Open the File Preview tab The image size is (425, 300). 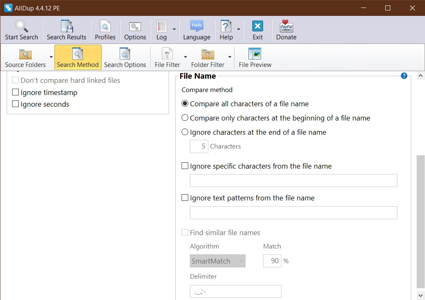pos(255,57)
